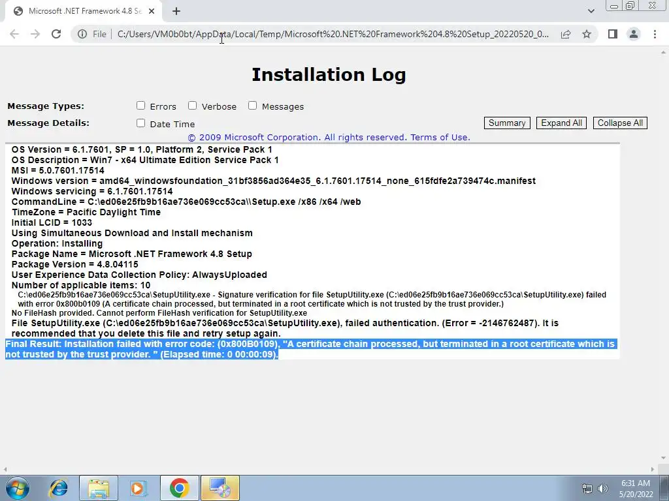Click 'TimeZone = Pacific Daylight Time' line
The image size is (669, 501).
tap(86, 212)
